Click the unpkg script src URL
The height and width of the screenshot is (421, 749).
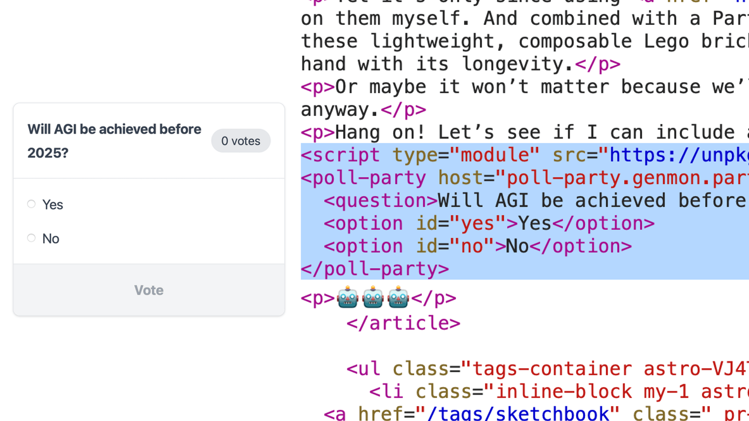[x=679, y=155]
